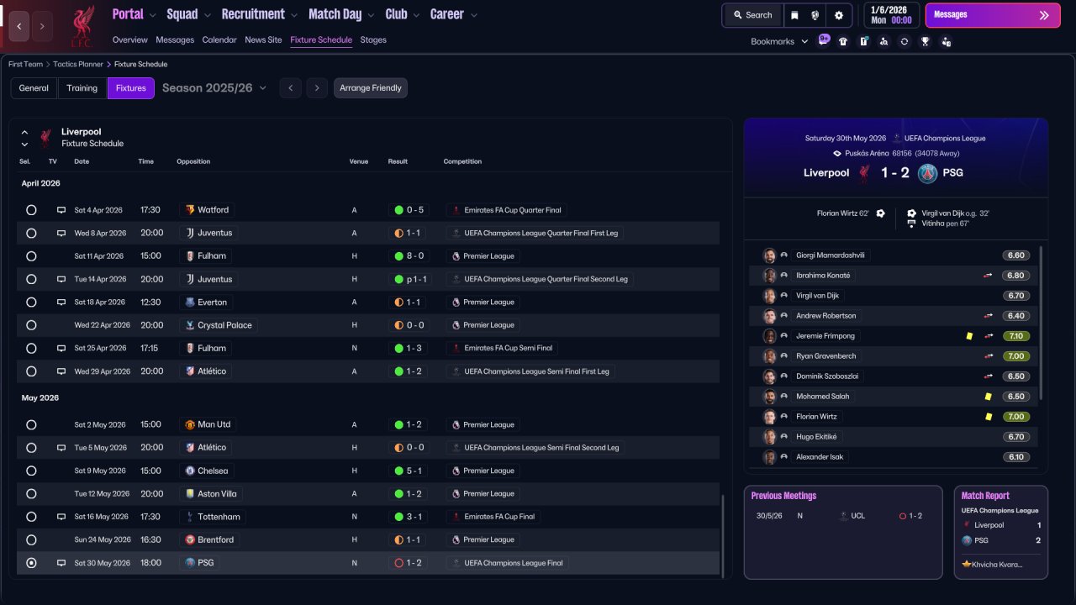Click the Liverpool team switcher up/down chevrons
Image resolution: width=1076 pixels, height=605 pixels.
24,138
